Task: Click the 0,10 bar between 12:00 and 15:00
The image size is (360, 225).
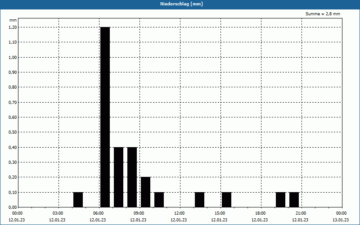Action: (x=199, y=200)
